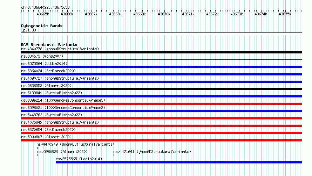Click the 43667k ruler tick label

tap(91, 14)
